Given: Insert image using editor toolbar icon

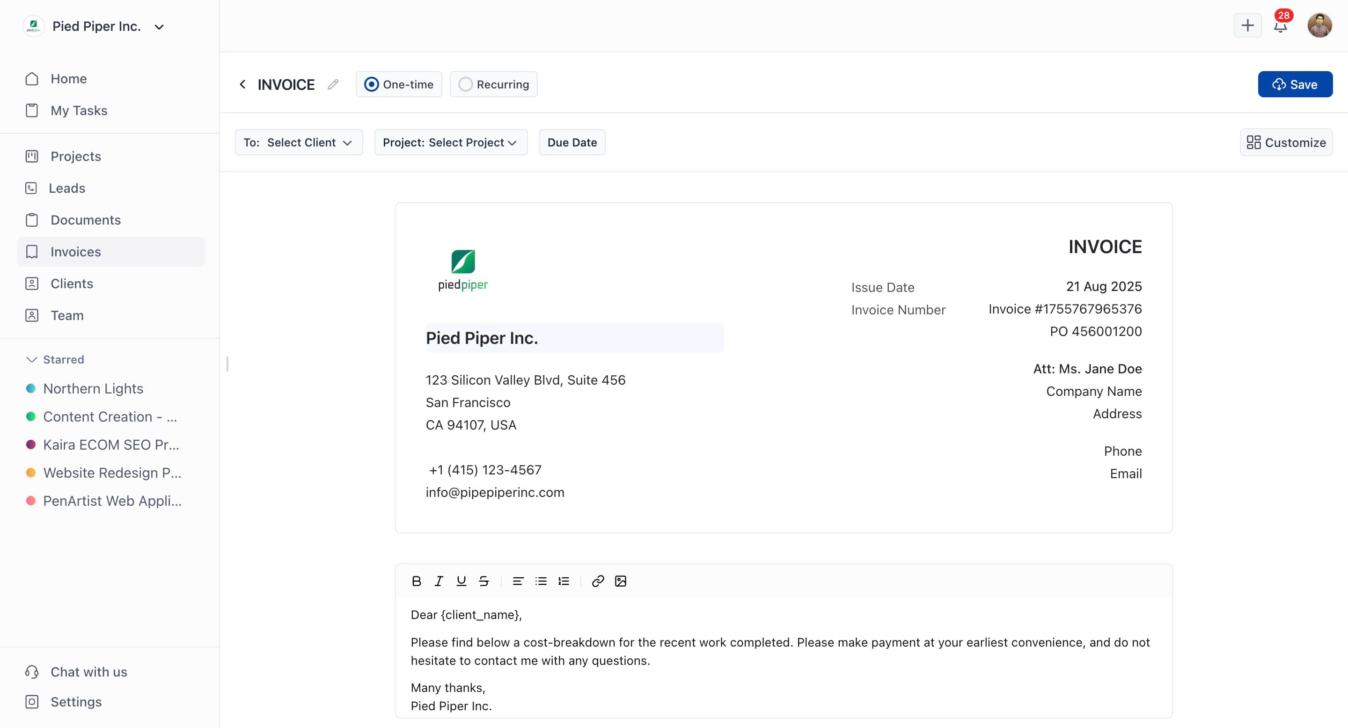Looking at the screenshot, I should click(x=621, y=581).
